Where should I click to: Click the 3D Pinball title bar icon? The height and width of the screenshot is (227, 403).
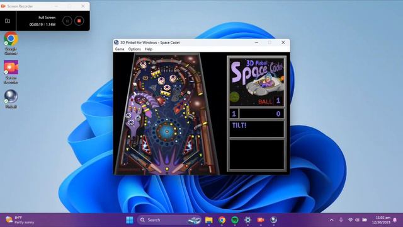pos(116,42)
